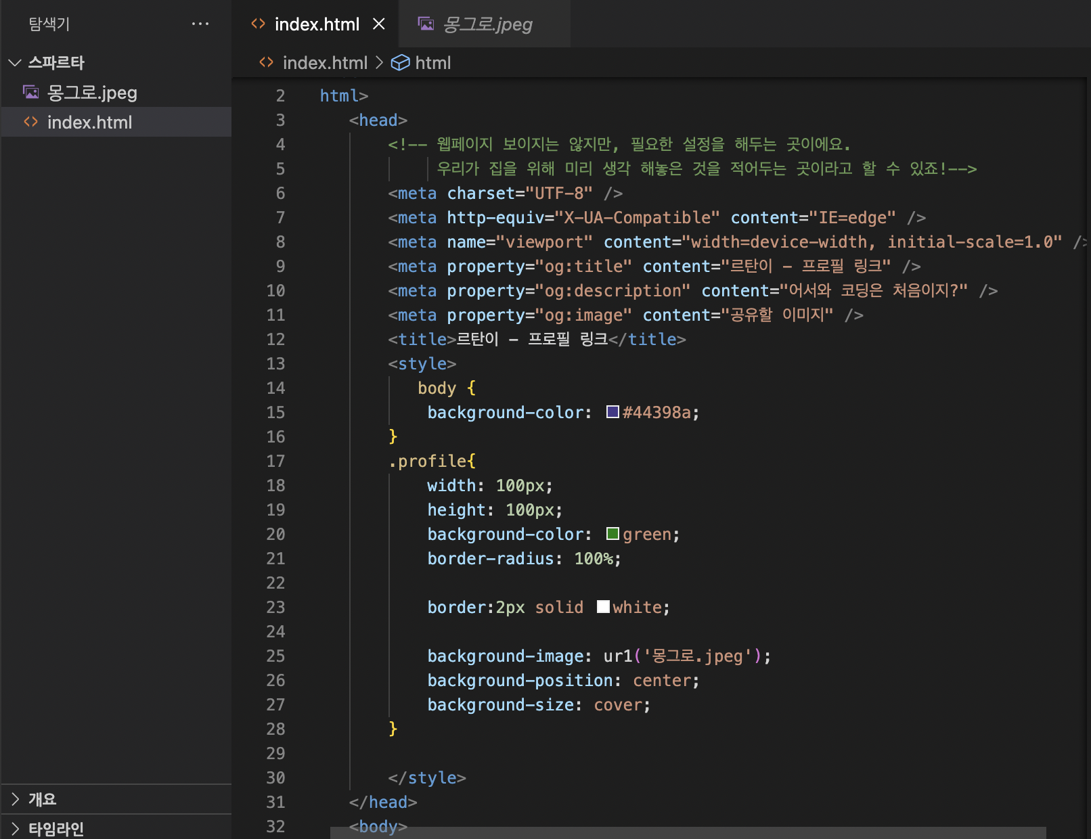Image resolution: width=1091 pixels, height=839 pixels.
Task: Click the image icon on the 몽그로.jpeg tab
Action: tap(426, 24)
